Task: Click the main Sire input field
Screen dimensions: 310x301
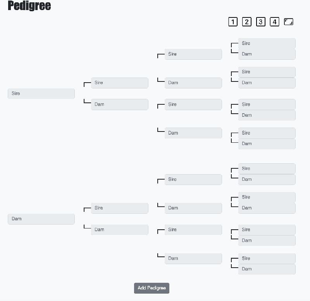Action: point(41,93)
